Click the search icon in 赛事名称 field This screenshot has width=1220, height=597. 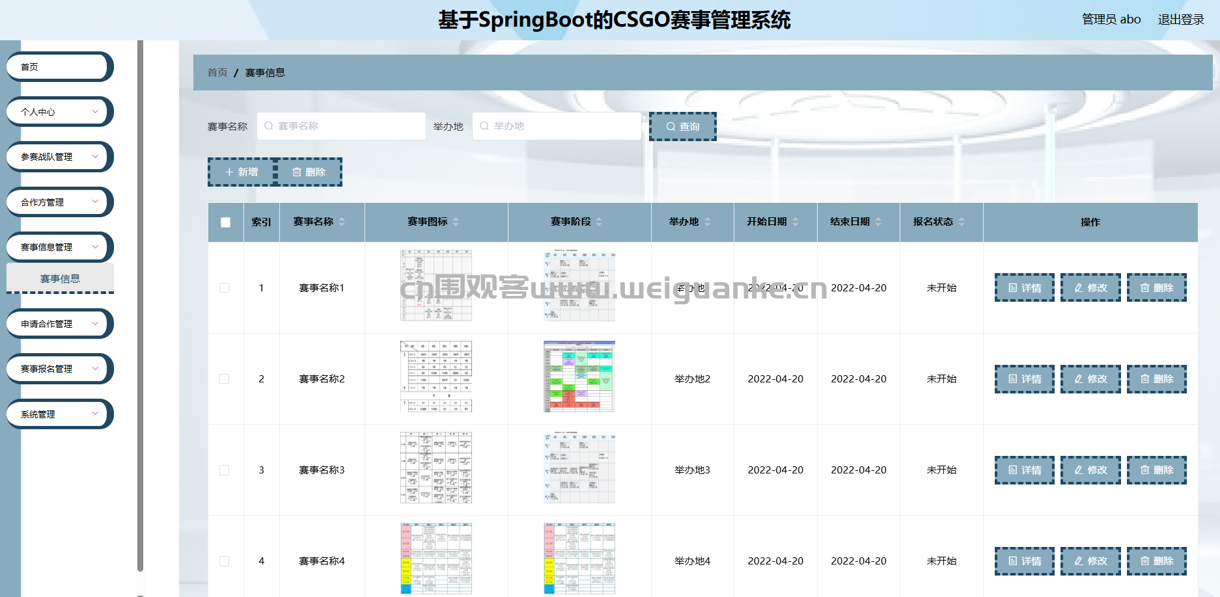click(x=268, y=126)
